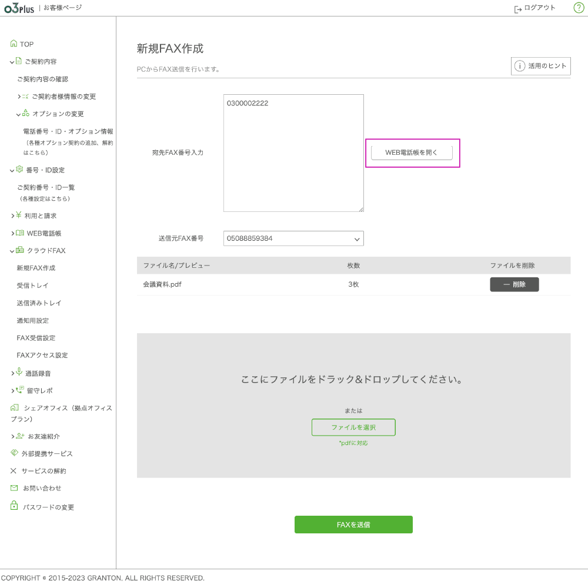Click the 外部提携サービス label

(47, 454)
